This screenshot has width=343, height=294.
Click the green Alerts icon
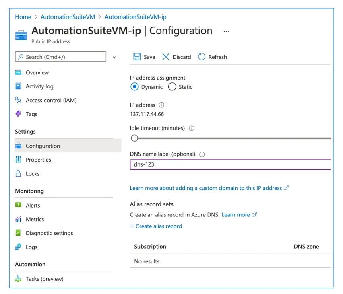[x=18, y=205]
